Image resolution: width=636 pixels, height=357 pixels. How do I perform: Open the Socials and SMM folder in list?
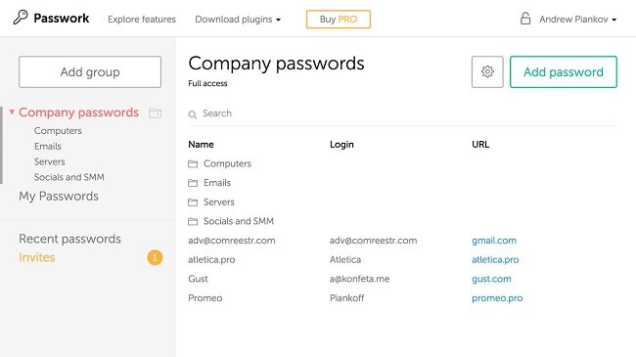coord(239,221)
